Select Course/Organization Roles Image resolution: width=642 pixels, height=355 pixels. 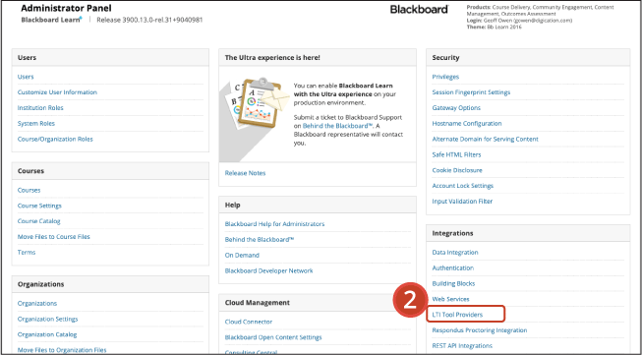click(55, 139)
